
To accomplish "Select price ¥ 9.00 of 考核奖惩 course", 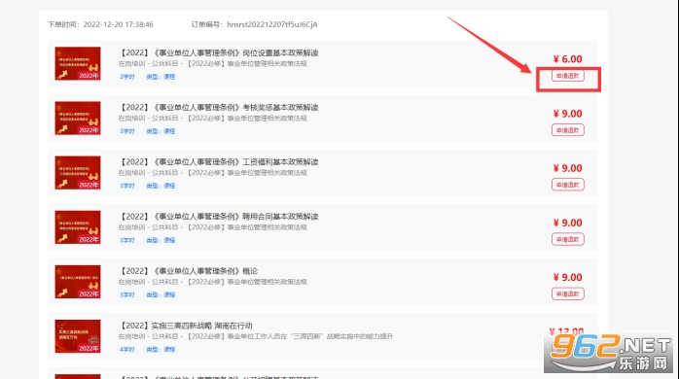I will pos(568,114).
